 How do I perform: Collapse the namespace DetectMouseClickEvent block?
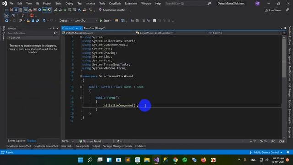tap(81, 76)
